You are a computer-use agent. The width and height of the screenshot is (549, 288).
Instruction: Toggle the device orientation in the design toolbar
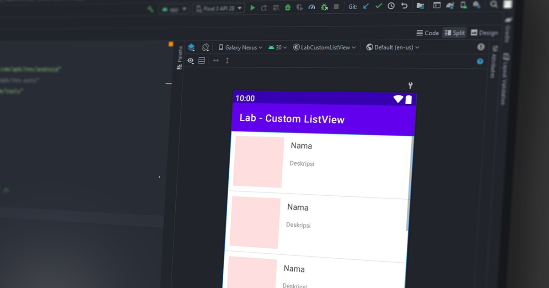tap(205, 47)
